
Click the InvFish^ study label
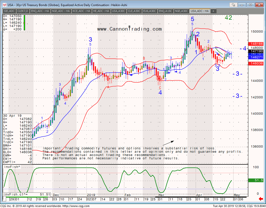pos(12,167)
